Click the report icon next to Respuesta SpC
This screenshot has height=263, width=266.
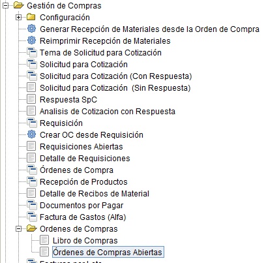point(31,99)
